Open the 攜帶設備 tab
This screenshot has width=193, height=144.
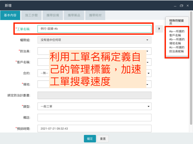click(53, 15)
